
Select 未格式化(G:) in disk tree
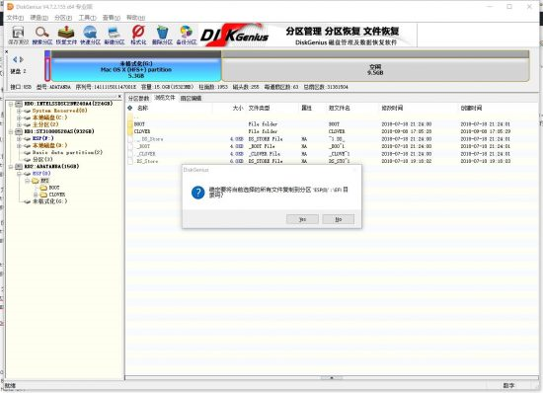click(49, 201)
